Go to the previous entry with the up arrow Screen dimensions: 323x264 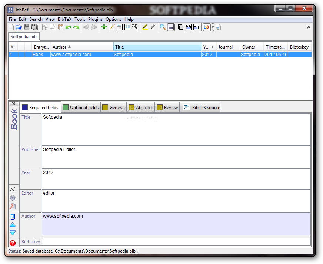pyautogui.click(x=13, y=225)
